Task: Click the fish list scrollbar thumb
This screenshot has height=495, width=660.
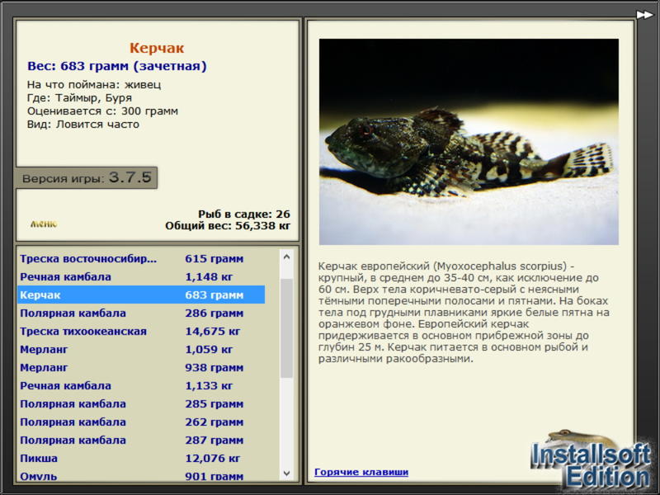Action: point(286,328)
